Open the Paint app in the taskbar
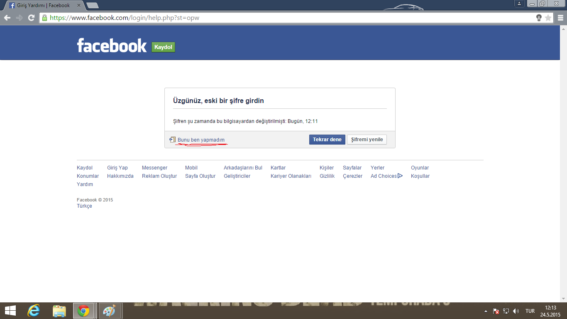The width and height of the screenshot is (567, 319). click(110, 311)
